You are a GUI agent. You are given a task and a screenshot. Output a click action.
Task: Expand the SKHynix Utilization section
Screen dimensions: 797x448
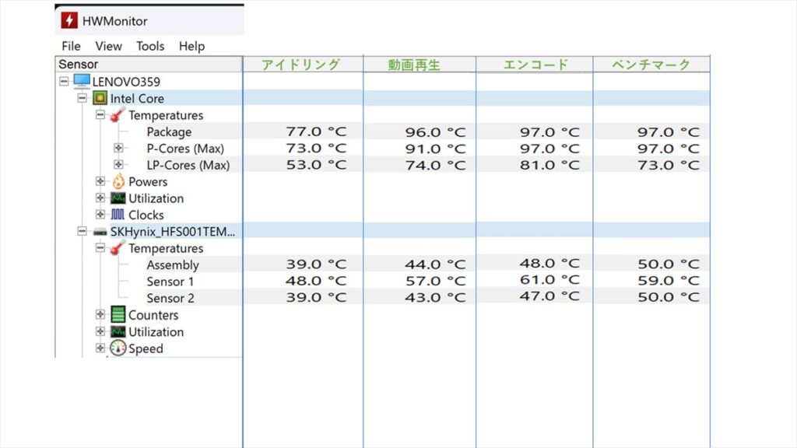click(100, 331)
